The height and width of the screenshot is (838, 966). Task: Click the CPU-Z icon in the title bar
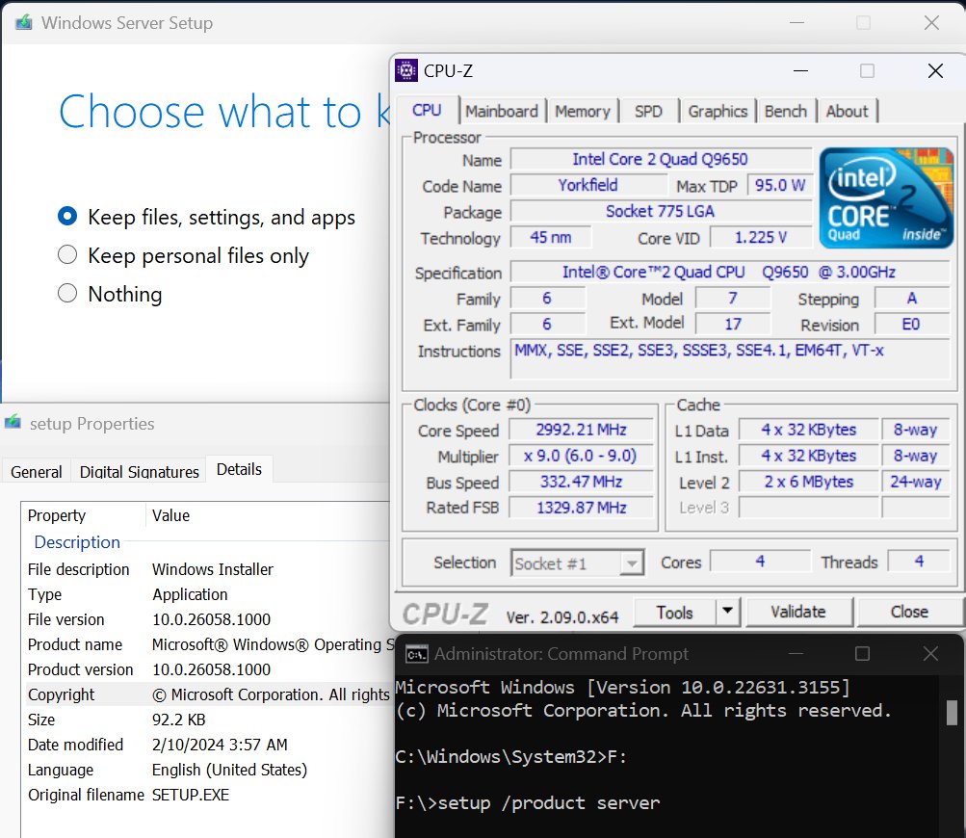407,70
